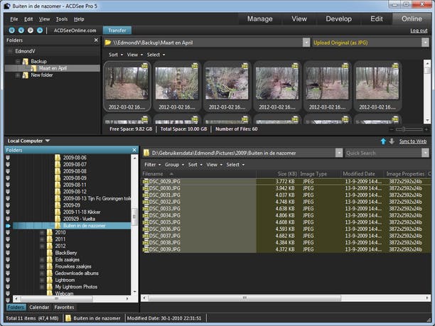Image resolution: width=435 pixels, height=326 pixels.
Task: Click the Log out link
Action: coord(419,31)
